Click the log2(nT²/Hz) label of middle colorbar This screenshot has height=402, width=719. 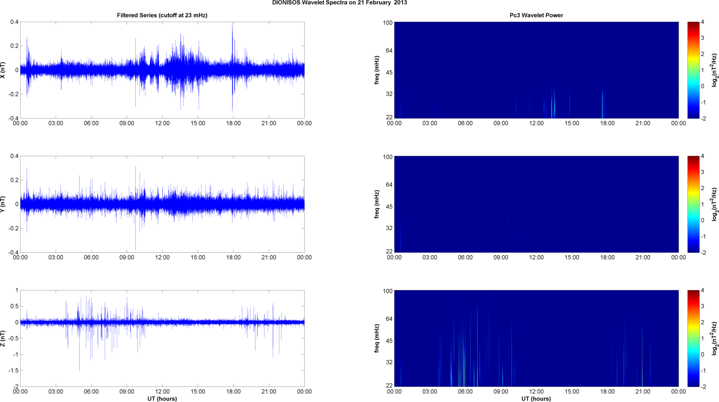[715, 204]
